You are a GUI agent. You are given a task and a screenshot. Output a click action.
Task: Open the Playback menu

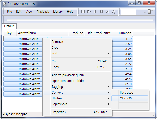pyautogui.click(x=43, y=12)
